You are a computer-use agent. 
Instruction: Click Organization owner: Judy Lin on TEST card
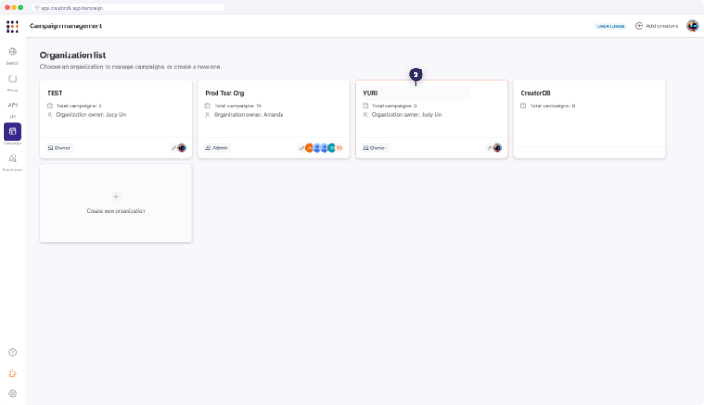pos(92,115)
